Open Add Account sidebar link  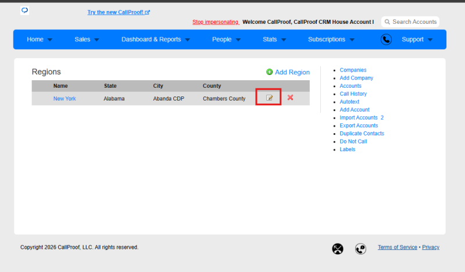pos(355,110)
